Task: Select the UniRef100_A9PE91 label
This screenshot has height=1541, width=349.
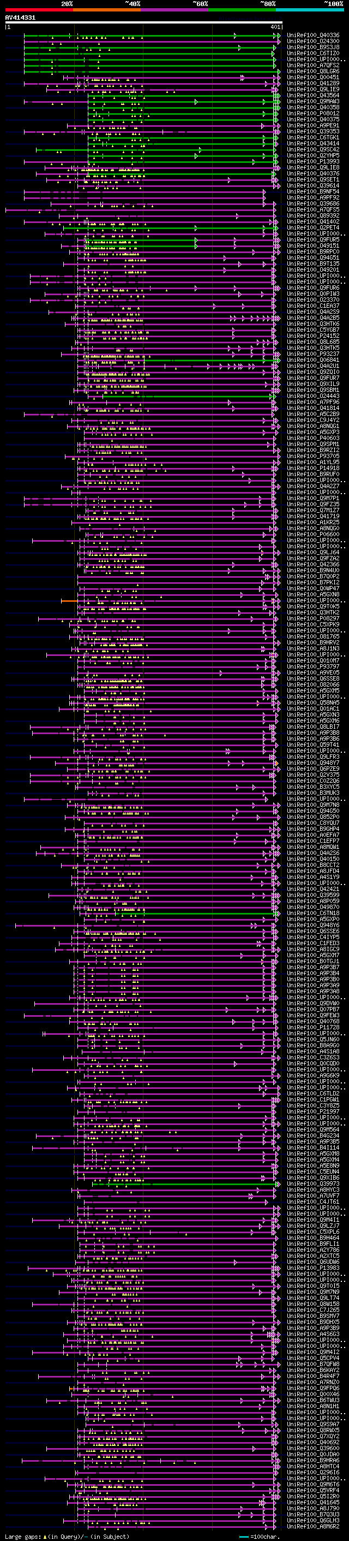Action: coord(313,125)
